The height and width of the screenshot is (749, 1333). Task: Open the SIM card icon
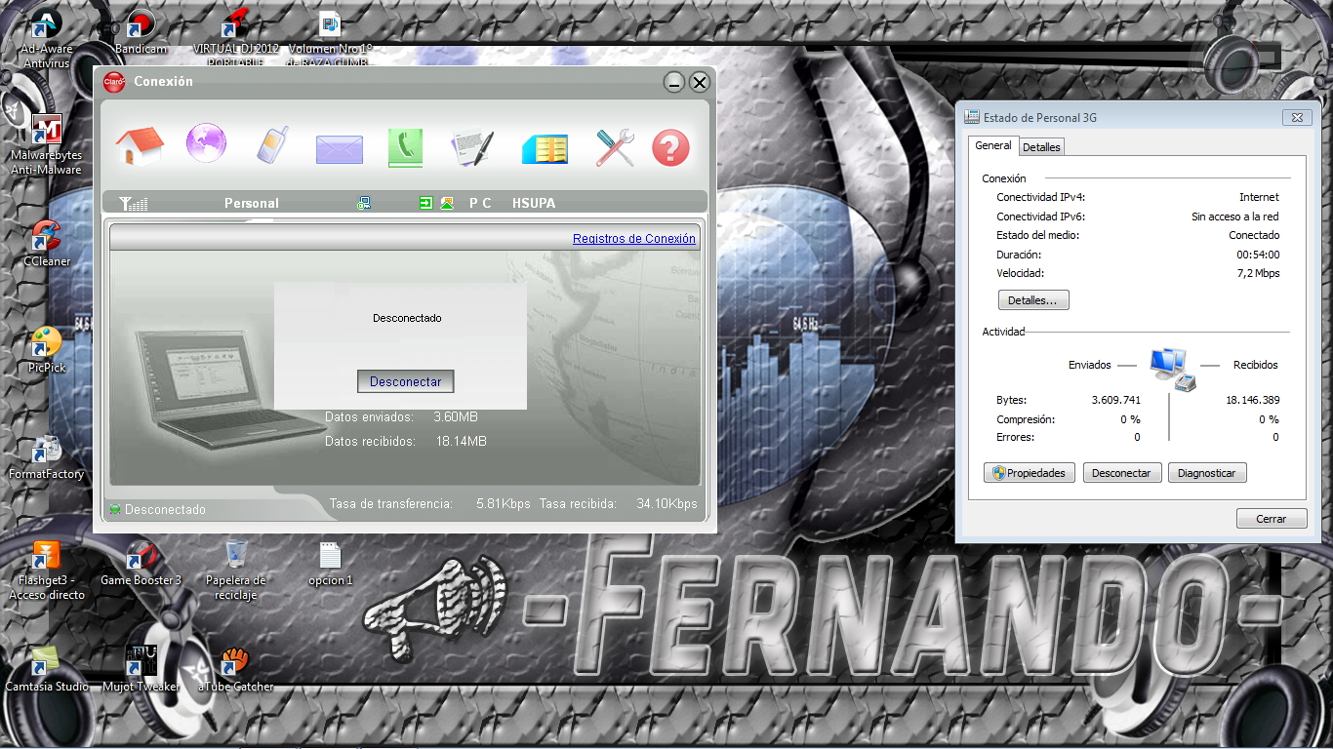544,149
